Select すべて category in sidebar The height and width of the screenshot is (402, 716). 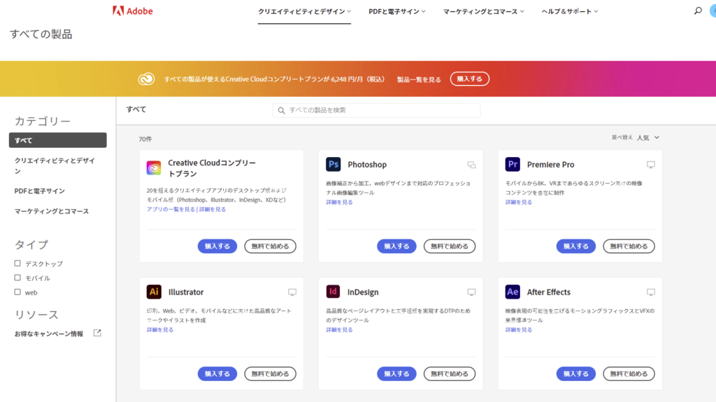57,140
